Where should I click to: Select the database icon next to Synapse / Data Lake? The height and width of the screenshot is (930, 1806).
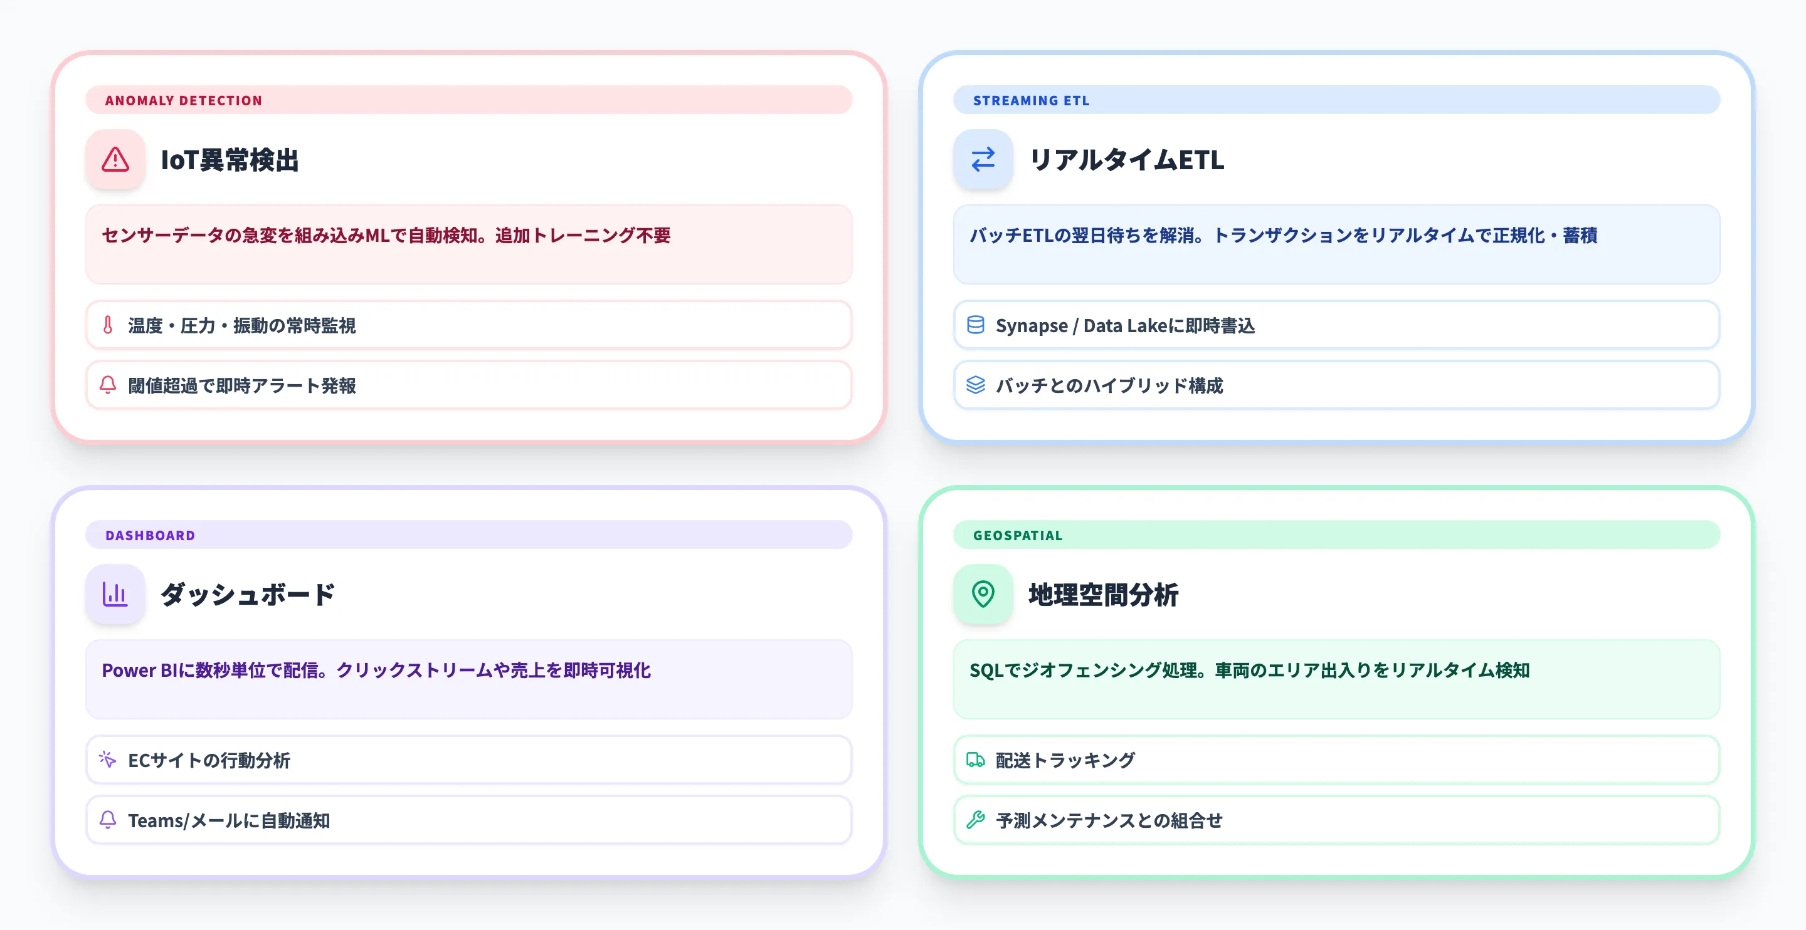[x=975, y=325]
